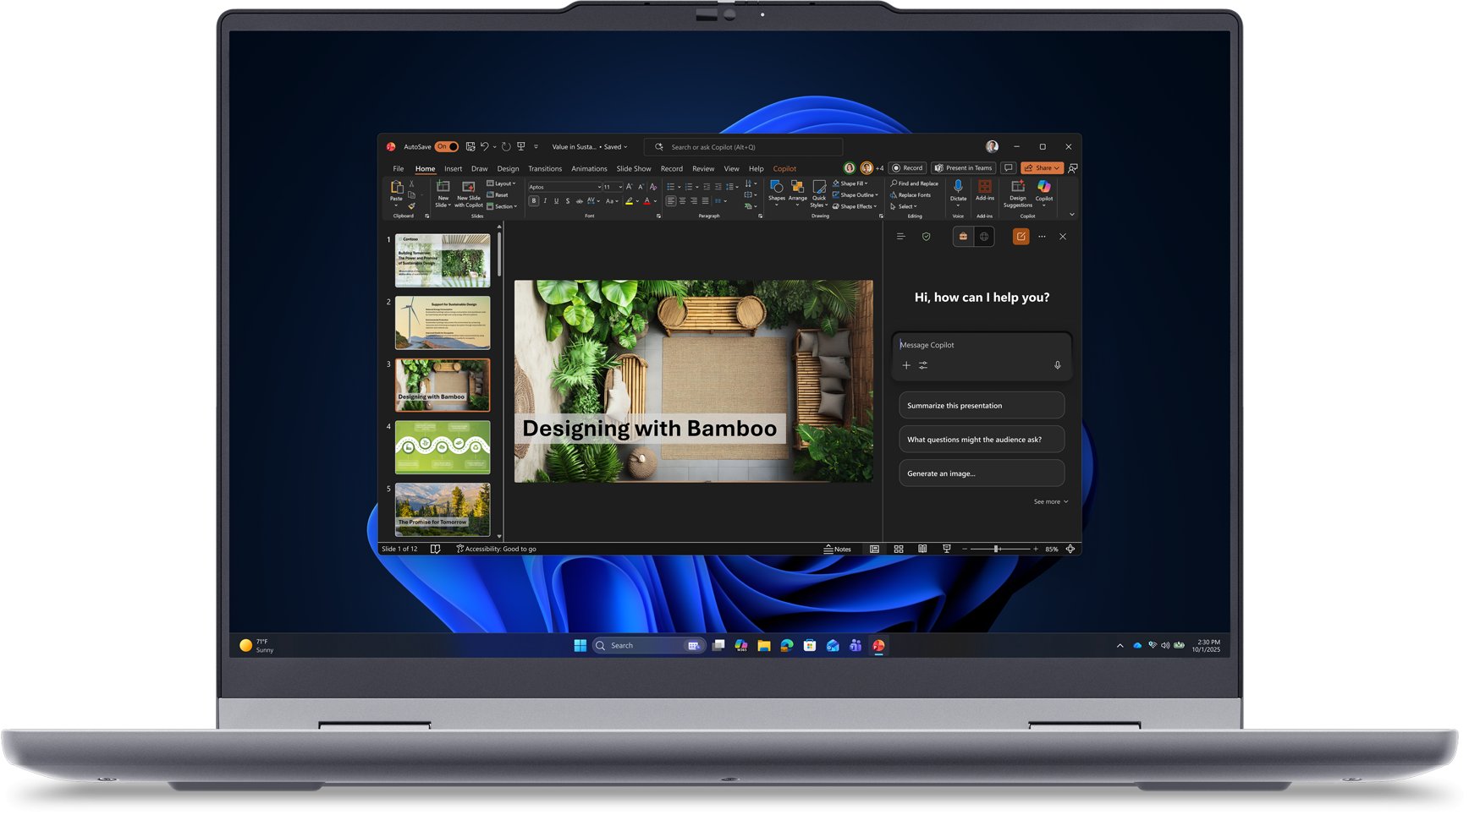Click the Redo icon
Viewport: 1469px width, 815px height.
pos(506,147)
